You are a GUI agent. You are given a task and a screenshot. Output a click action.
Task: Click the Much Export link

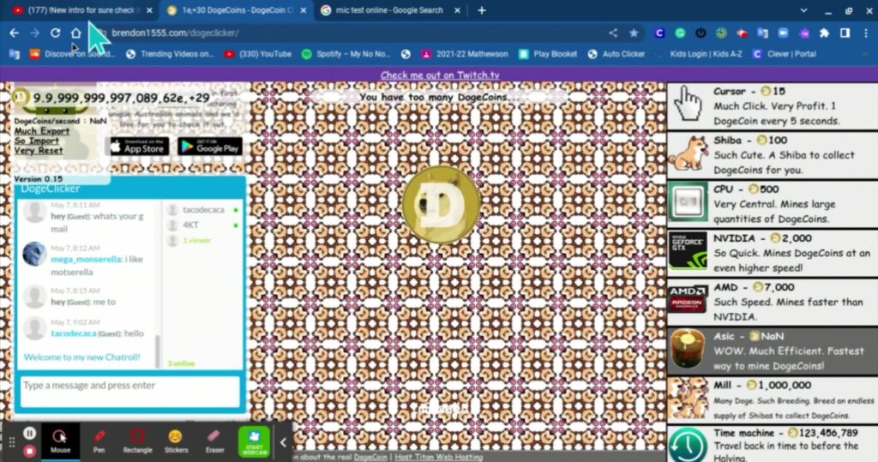pyautogui.click(x=42, y=131)
